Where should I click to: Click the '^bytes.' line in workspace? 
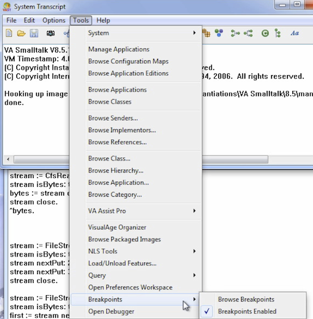point(22,211)
